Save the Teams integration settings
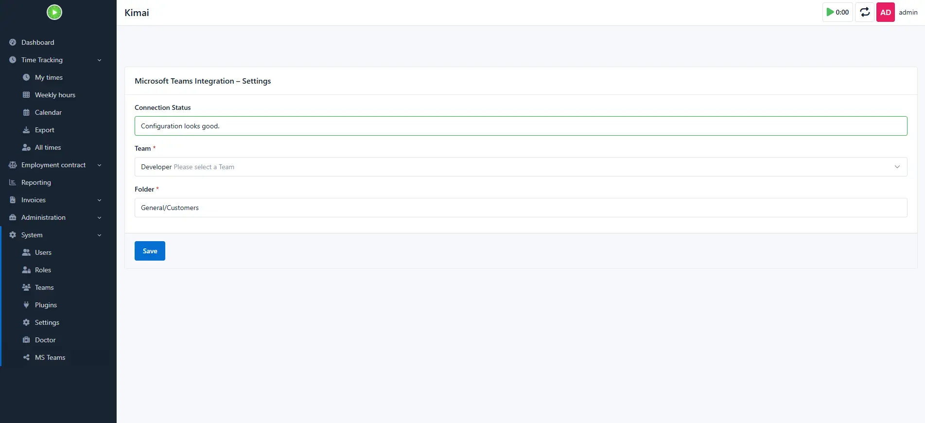This screenshot has height=423, width=925. 150,251
